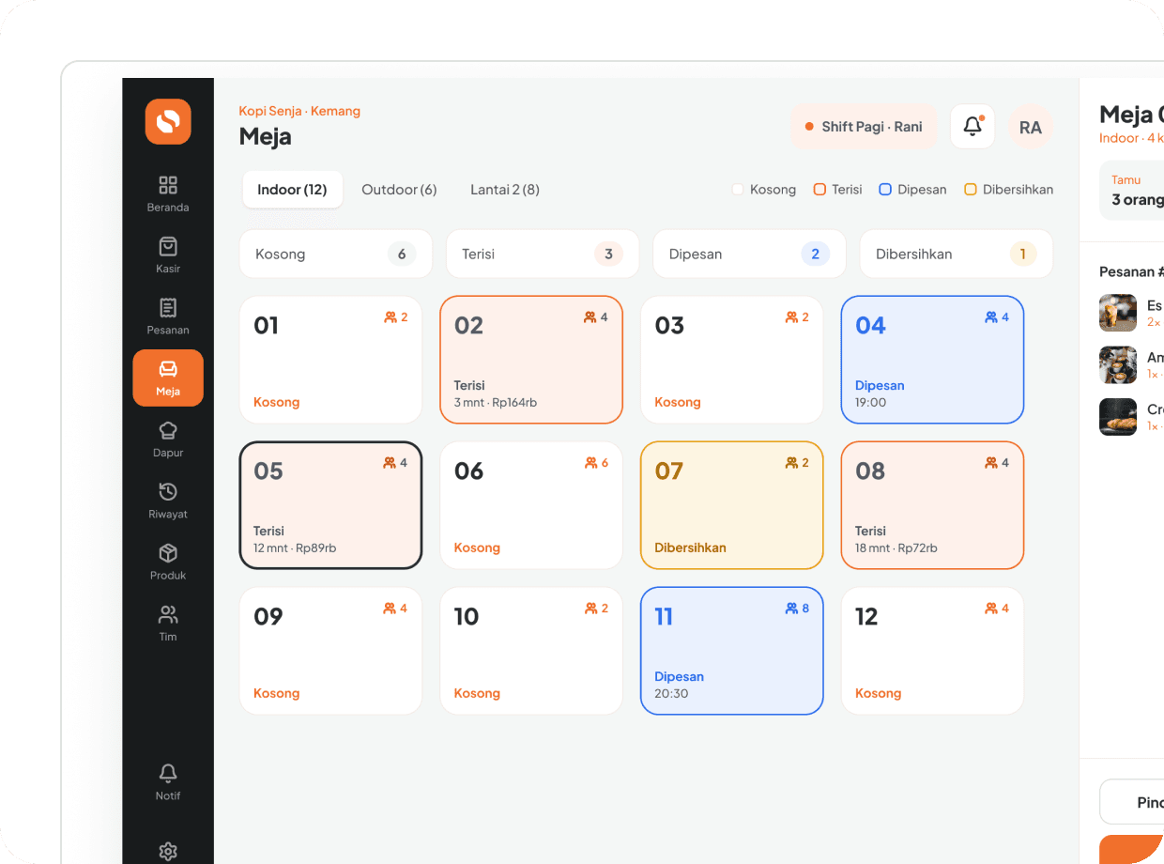The width and height of the screenshot is (1164, 864).
Task: Toggle the Terisi legend checkbox
Action: click(x=819, y=190)
